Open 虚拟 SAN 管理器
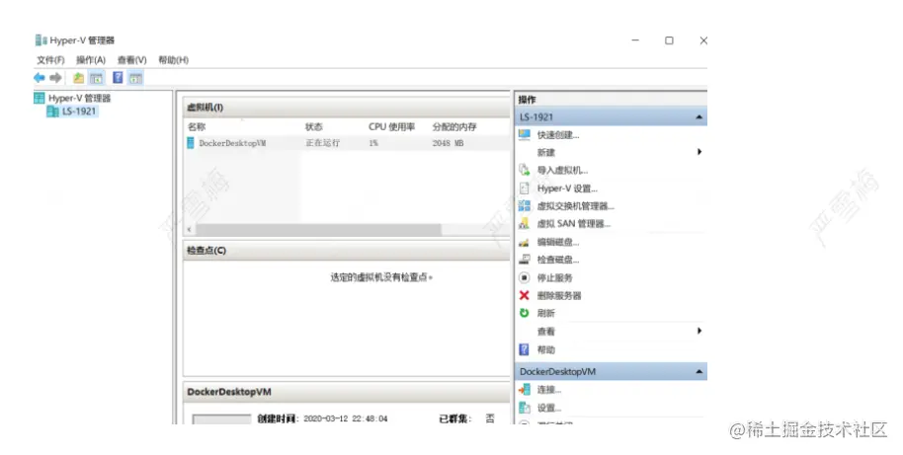903x455 pixels. click(574, 224)
